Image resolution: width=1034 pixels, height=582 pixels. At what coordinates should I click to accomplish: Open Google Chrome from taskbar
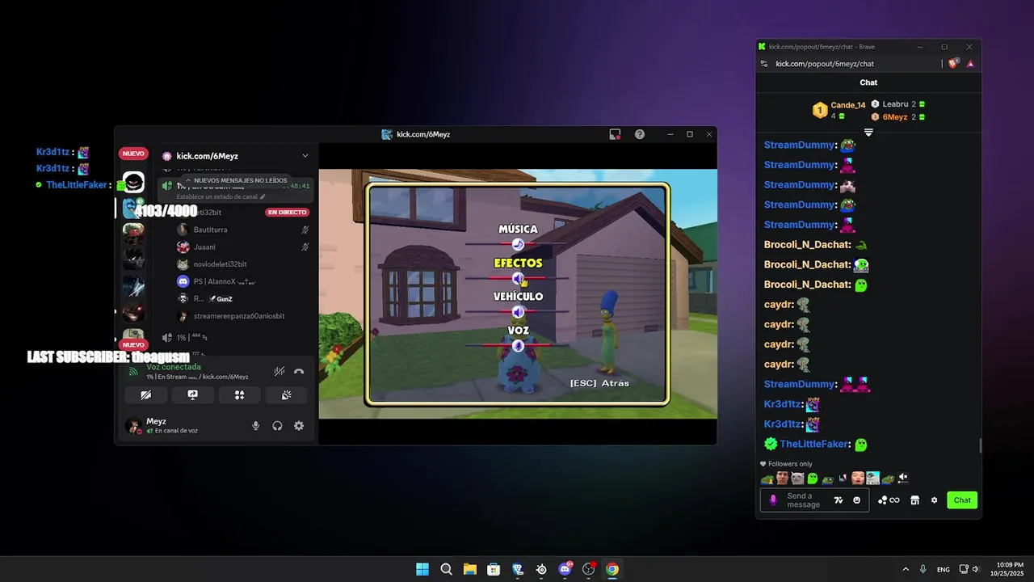click(612, 569)
